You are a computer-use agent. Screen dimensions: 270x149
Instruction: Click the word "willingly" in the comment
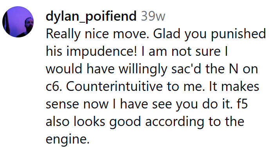(143, 69)
